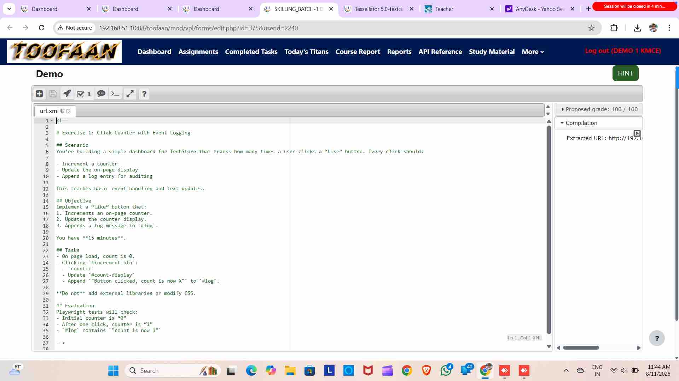
Task: Click the floating help circle button
Action: click(657, 338)
